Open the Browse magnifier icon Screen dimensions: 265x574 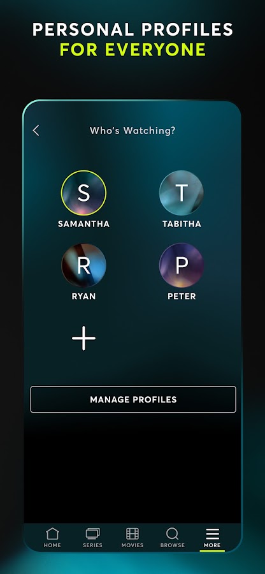172,533
